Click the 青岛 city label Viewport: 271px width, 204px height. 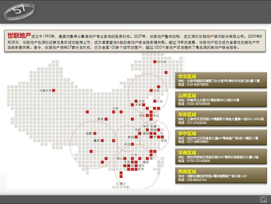click(x=156, y=116)
